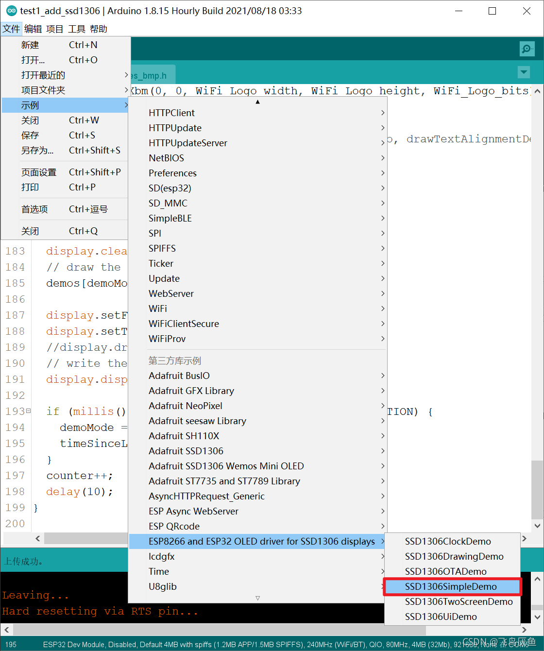544x651 pixels.
Task: Open the tab dropdown arrow button
Action: (524, 72)
